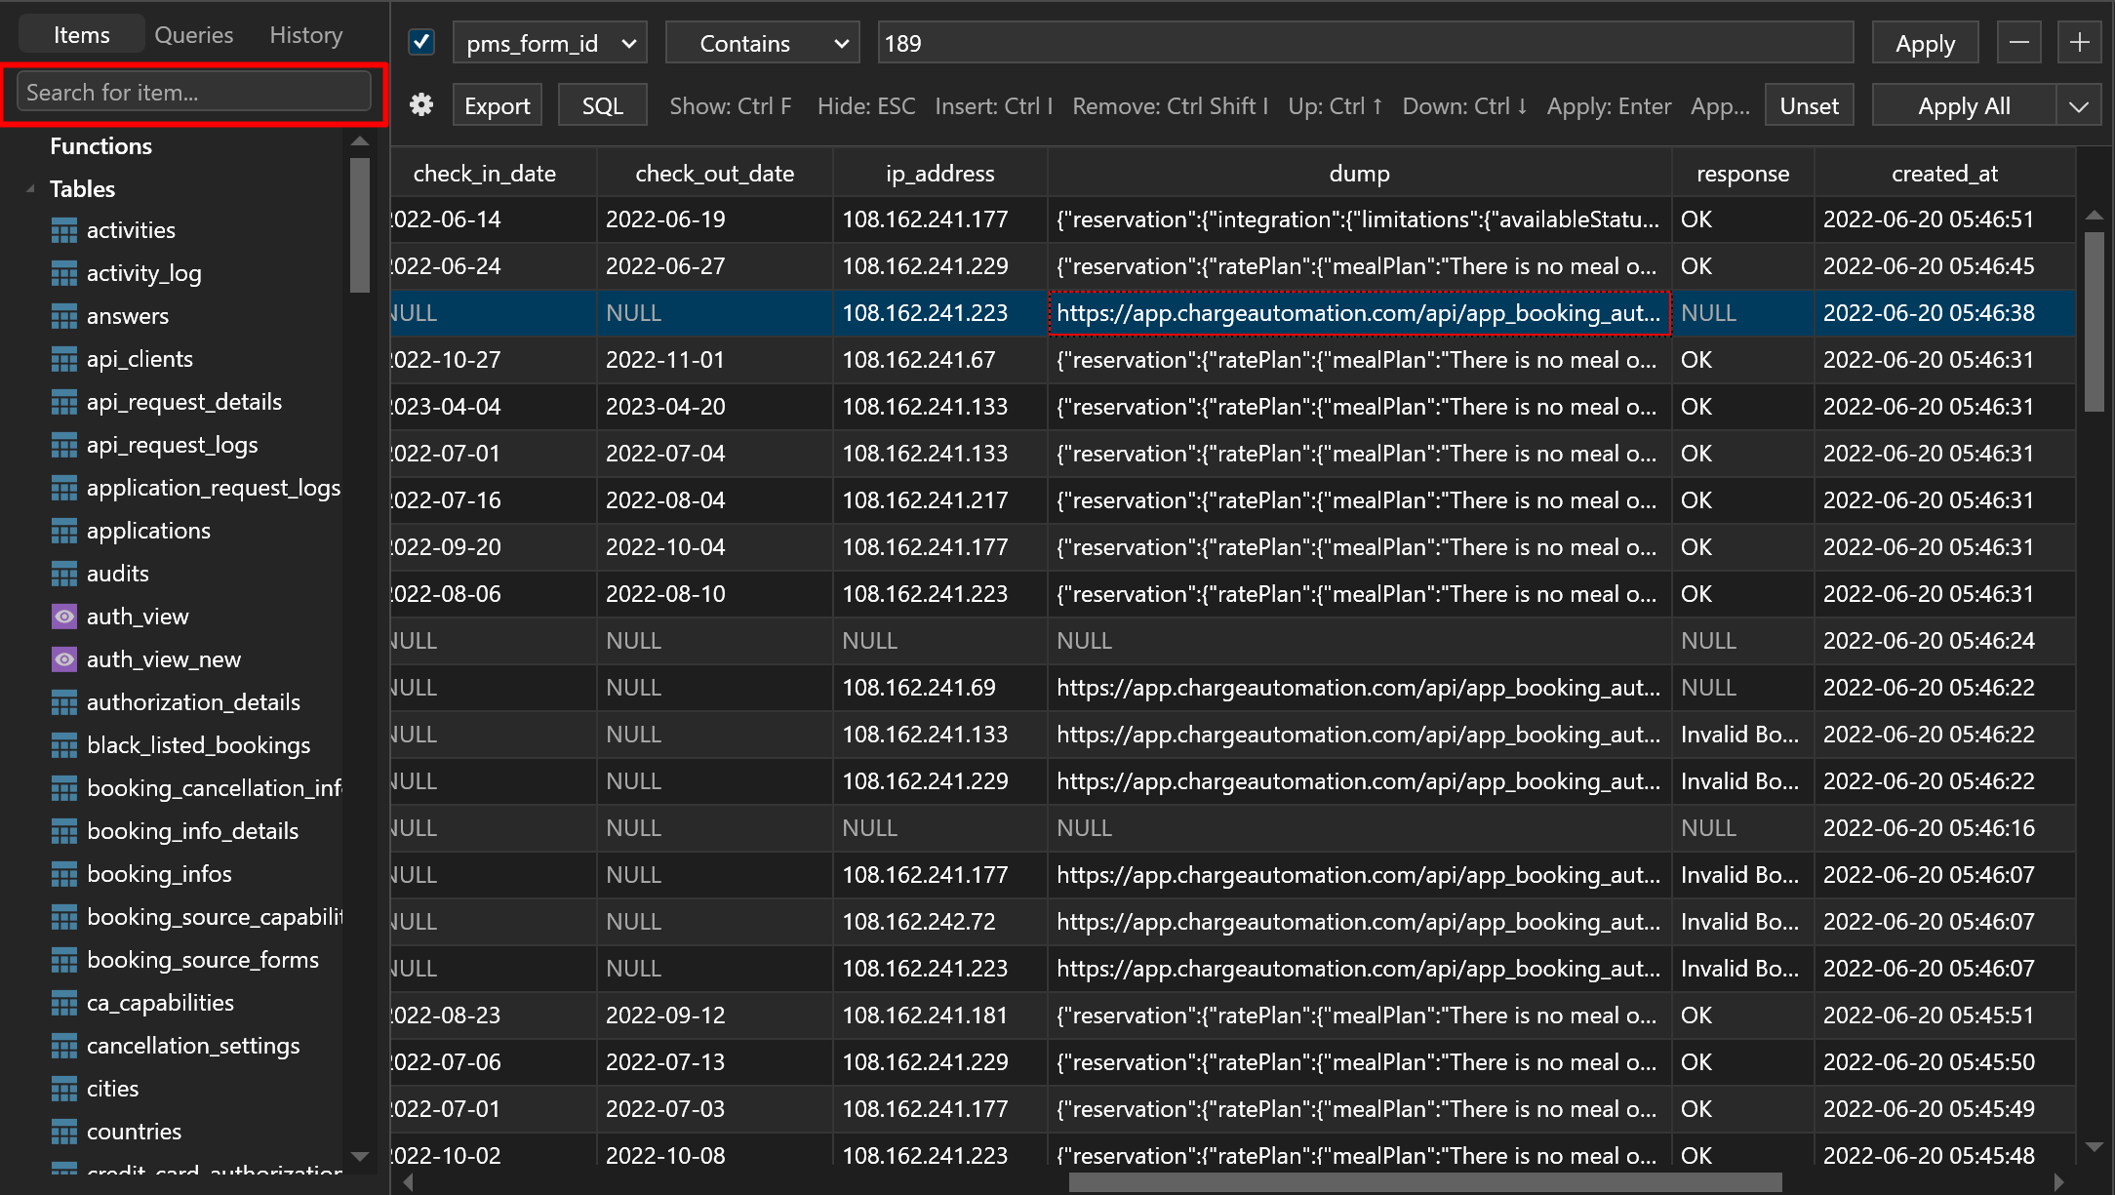2115x1195 pixels.
Task: Click the table icon next to countries
Action: click(64, 1132)
